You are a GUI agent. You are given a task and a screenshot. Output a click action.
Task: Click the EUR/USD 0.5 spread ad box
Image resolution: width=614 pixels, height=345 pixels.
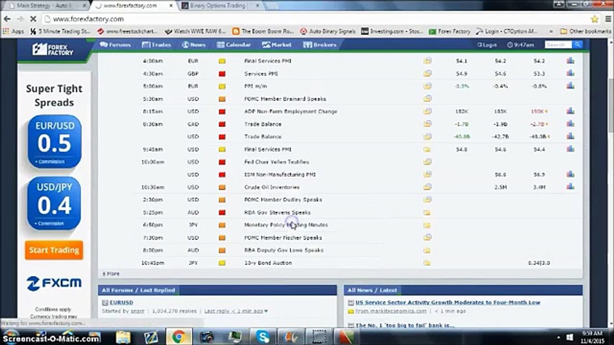point(54,141)
